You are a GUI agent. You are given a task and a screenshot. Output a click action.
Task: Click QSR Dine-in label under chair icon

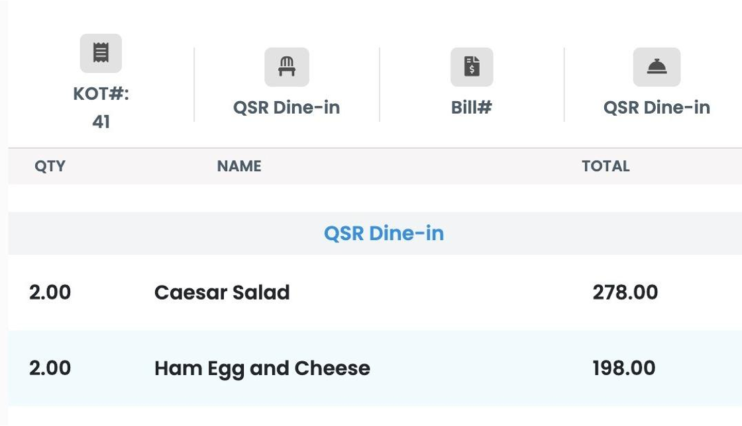pos(287,108)
